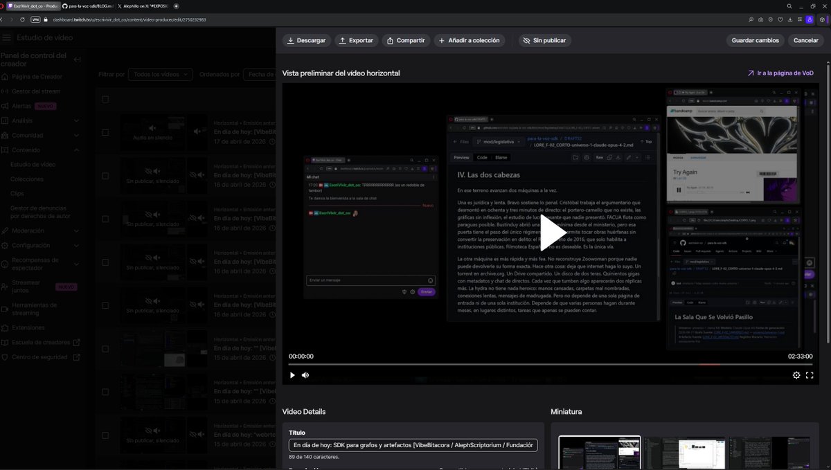
Task: Open Gestor de denuncias por derechos de autor
Action: pos(40,212)
